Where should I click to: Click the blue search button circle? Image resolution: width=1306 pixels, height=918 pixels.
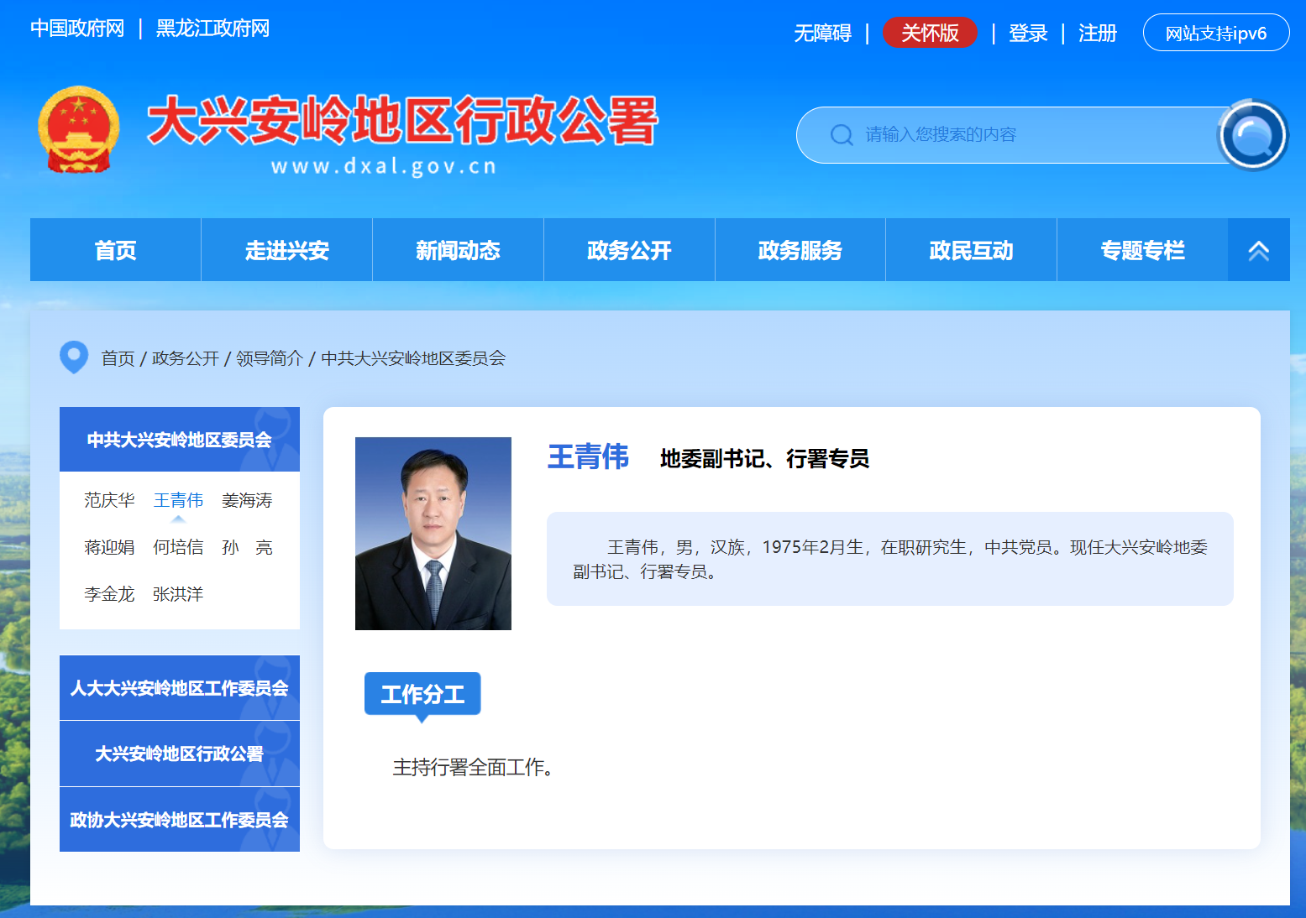tap(1252, 134)
